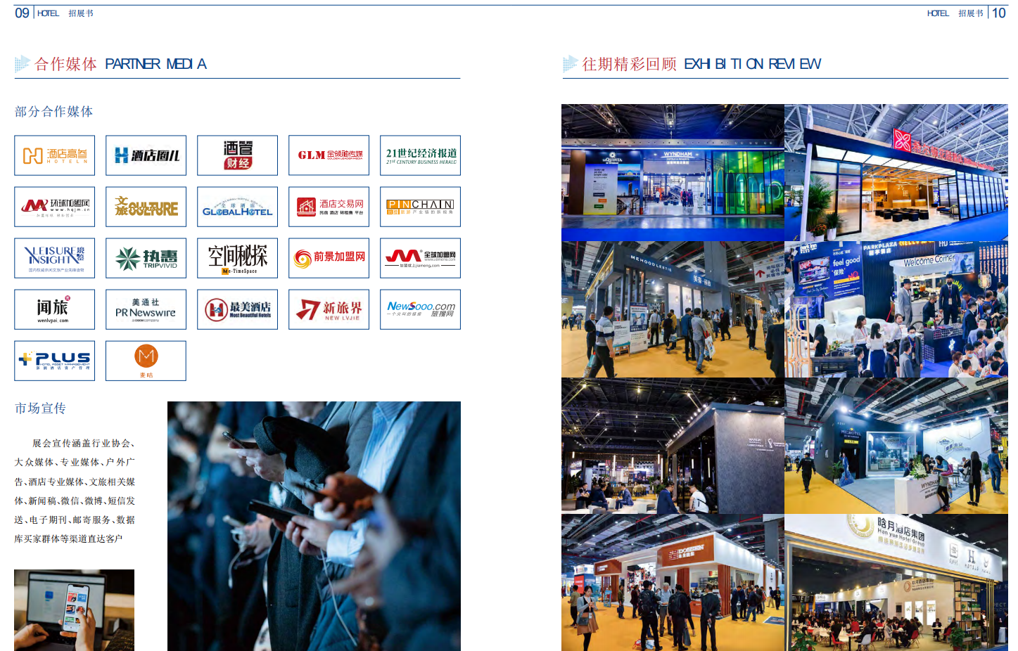Screen dimensions: 1018x651
Task: Click the orange M 麦咭 logo
Action: pos(146,361)
